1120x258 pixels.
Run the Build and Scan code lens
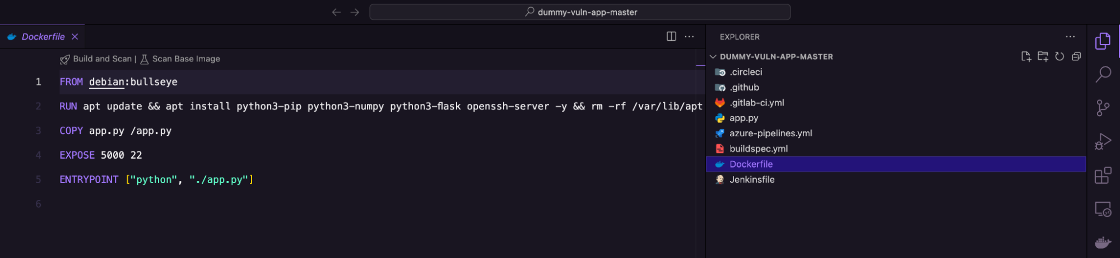tap(102, 59)
